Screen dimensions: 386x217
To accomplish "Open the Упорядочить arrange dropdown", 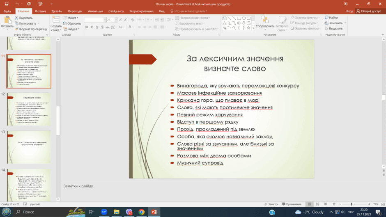I will tap(265, 23).
